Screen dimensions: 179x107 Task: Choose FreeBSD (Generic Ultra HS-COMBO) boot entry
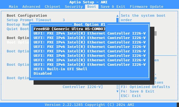pos(69,29)
